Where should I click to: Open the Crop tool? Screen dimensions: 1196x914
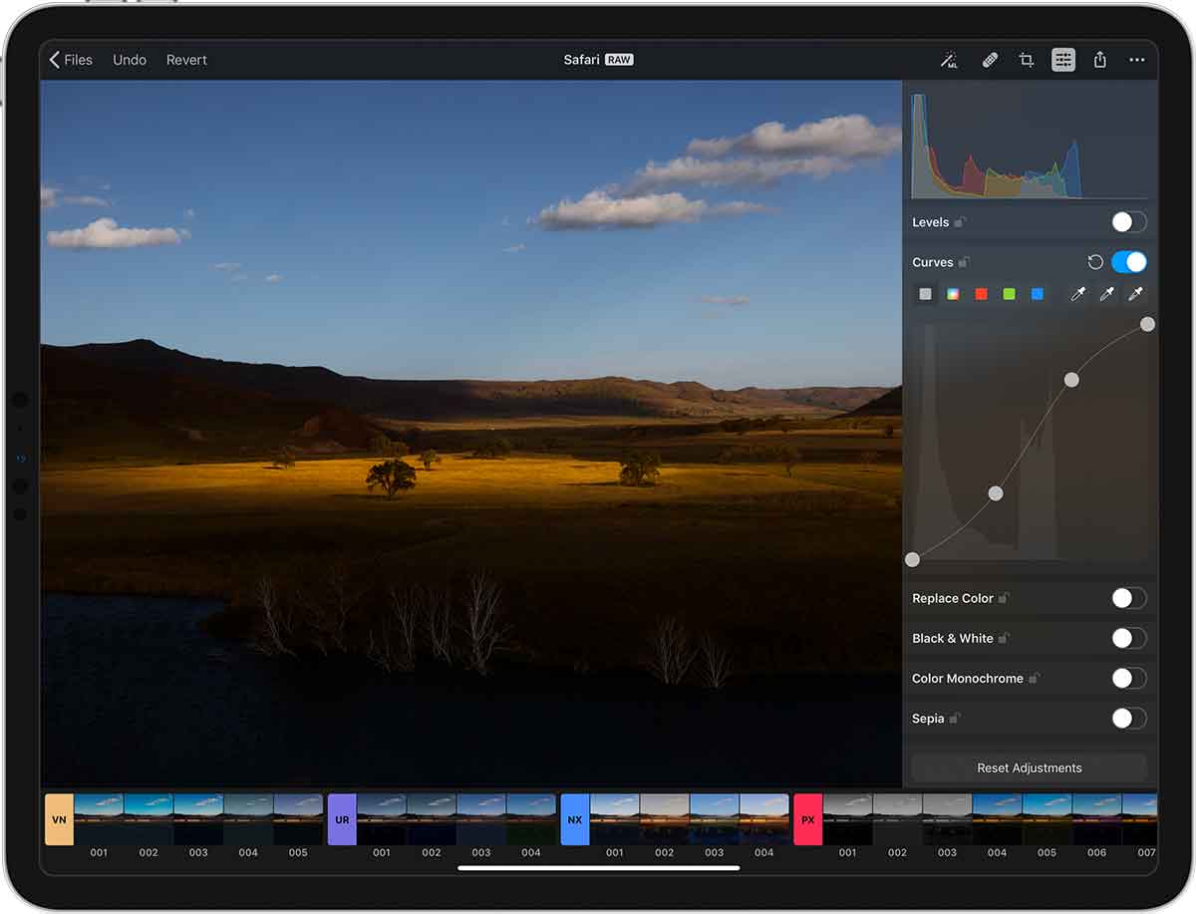coord(1027,61)
